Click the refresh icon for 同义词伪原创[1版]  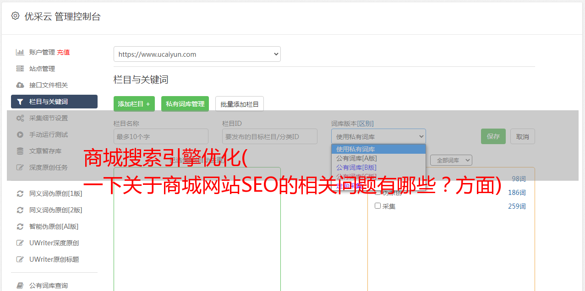coord(20,194)
